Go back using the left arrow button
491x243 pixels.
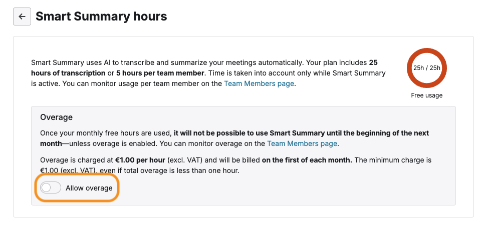22,16
